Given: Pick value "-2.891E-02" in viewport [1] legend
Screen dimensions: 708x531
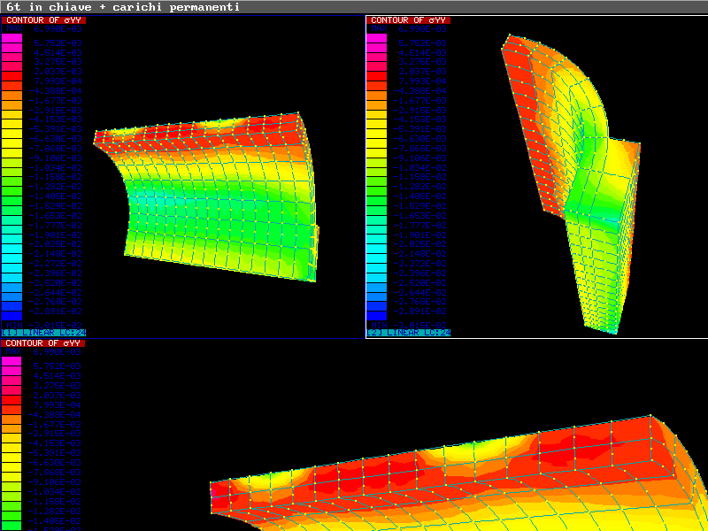Looking at the screenshot, I should pos(55,312).
